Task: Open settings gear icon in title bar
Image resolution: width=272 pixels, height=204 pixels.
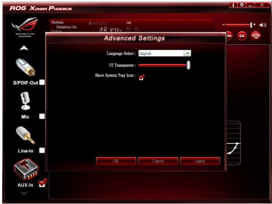Action: 242,5
